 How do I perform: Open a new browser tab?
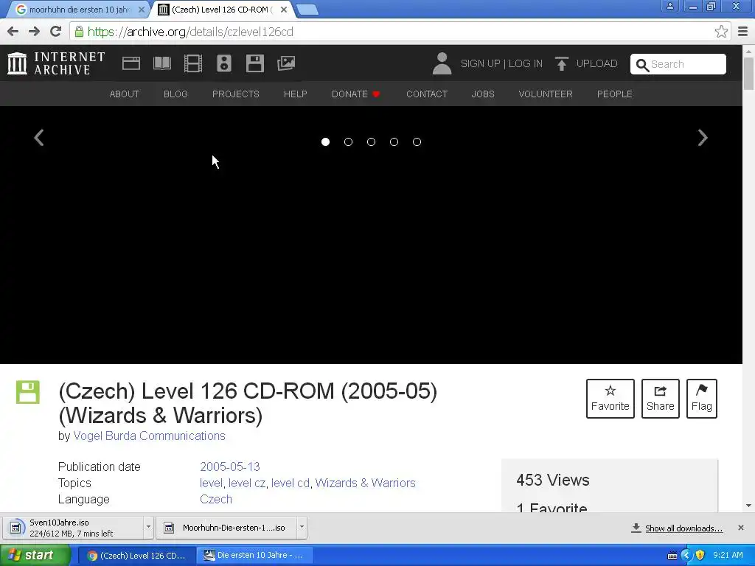pos(307,10)
